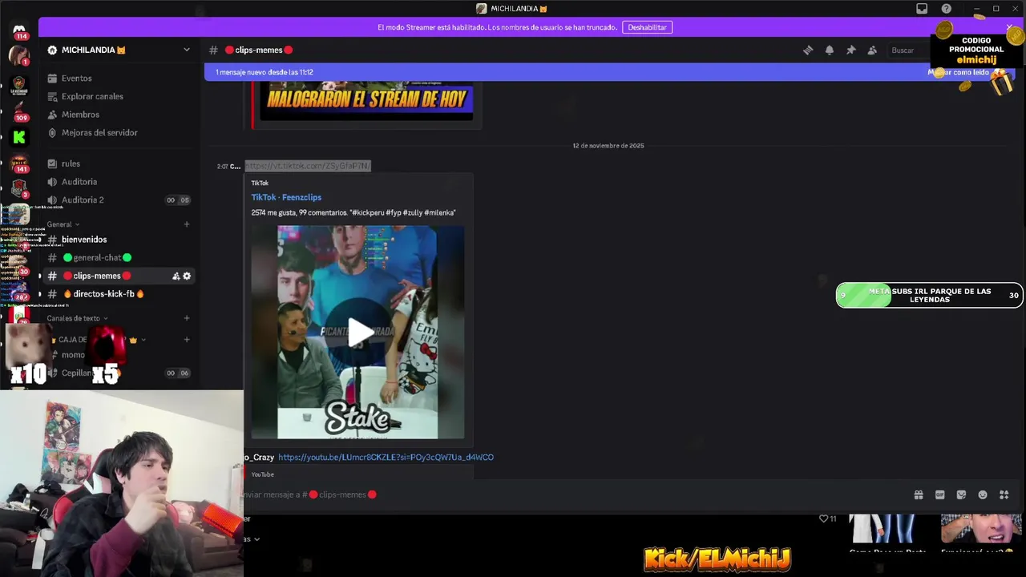Add a channel to Canales de texto category
The image size is (1026, 577).
(187, 318)
